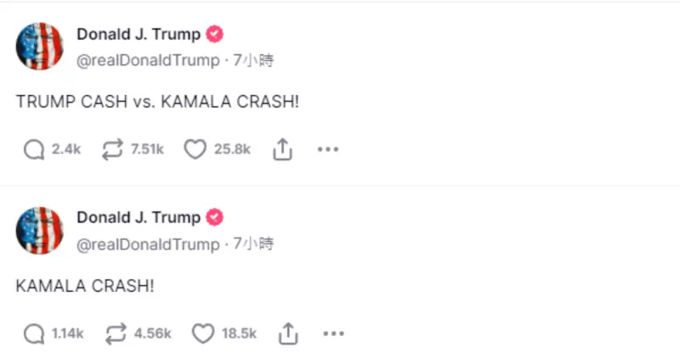The height and width of the screenshot is (363, 680).
Task: Open Donald J. Trump name on the second post
Action: [x=139, y=217]
